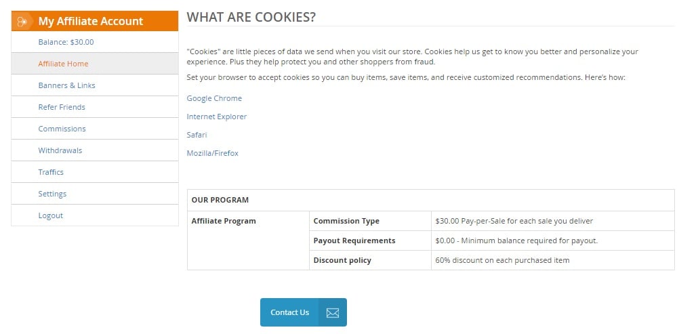This screenshot has width=677, height=334.
Task: Click the Discount policy row
Action: (492, 260)
